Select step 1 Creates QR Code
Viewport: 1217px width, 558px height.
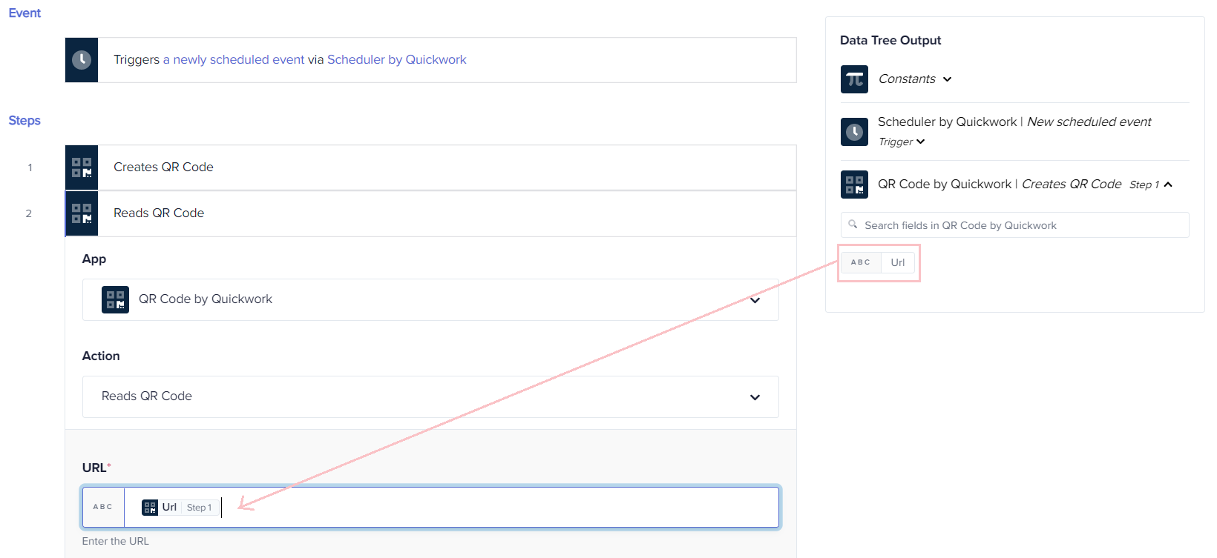(430, 167)
